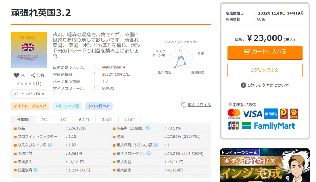Image resolution: width=316 pixels, height=182 pixels.
Task: Click the star rating row
Action: [x=29, y=83]
